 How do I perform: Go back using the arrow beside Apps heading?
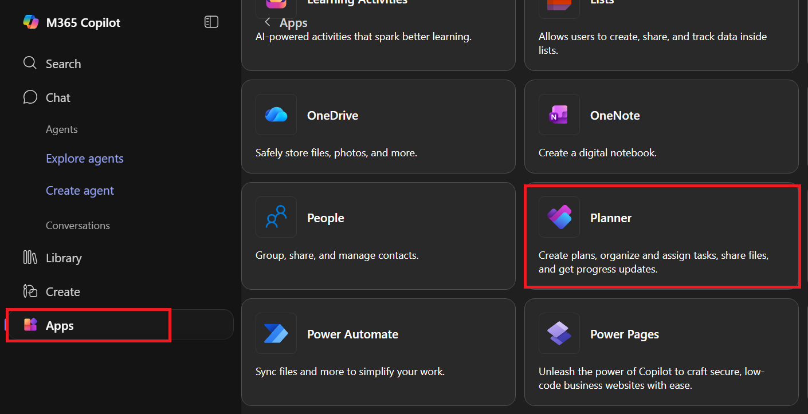pyautogui.click(x=267, y=22)
